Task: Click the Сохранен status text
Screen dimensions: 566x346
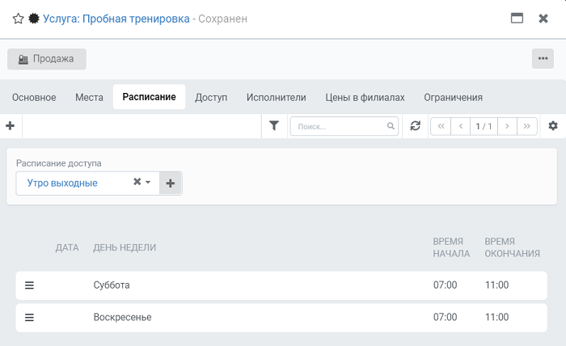Action: coord(222,19)
